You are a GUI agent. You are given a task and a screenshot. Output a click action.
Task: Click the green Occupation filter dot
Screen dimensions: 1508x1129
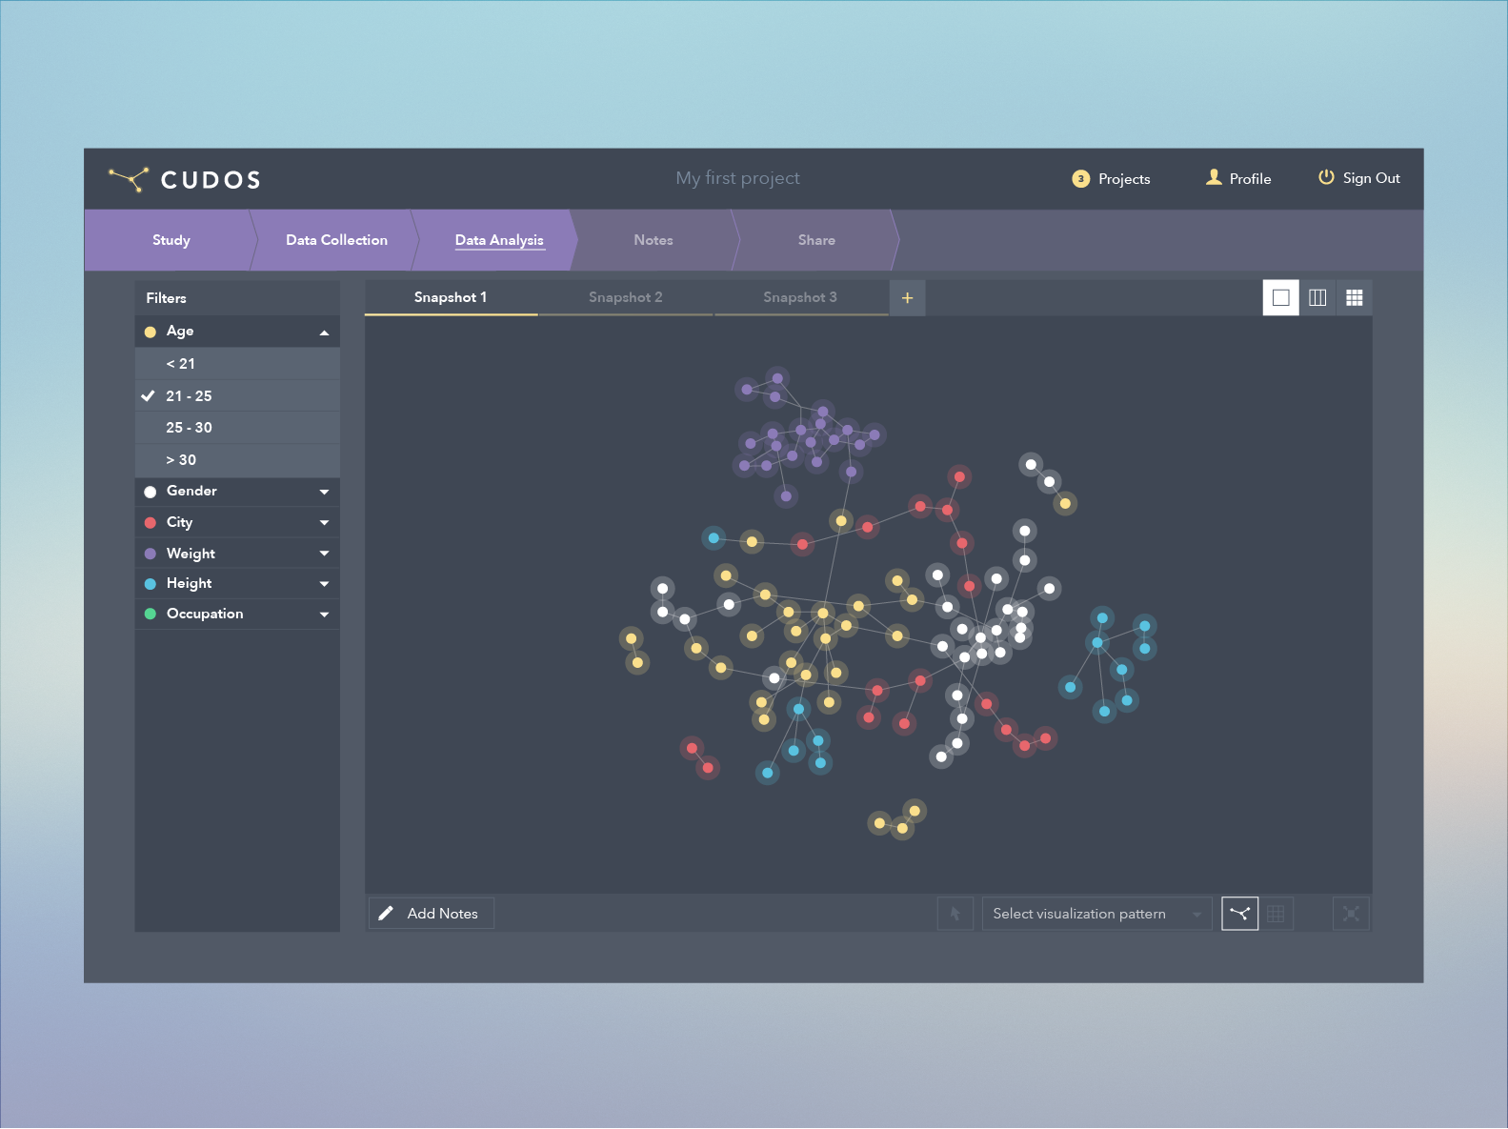click(150, 615)
